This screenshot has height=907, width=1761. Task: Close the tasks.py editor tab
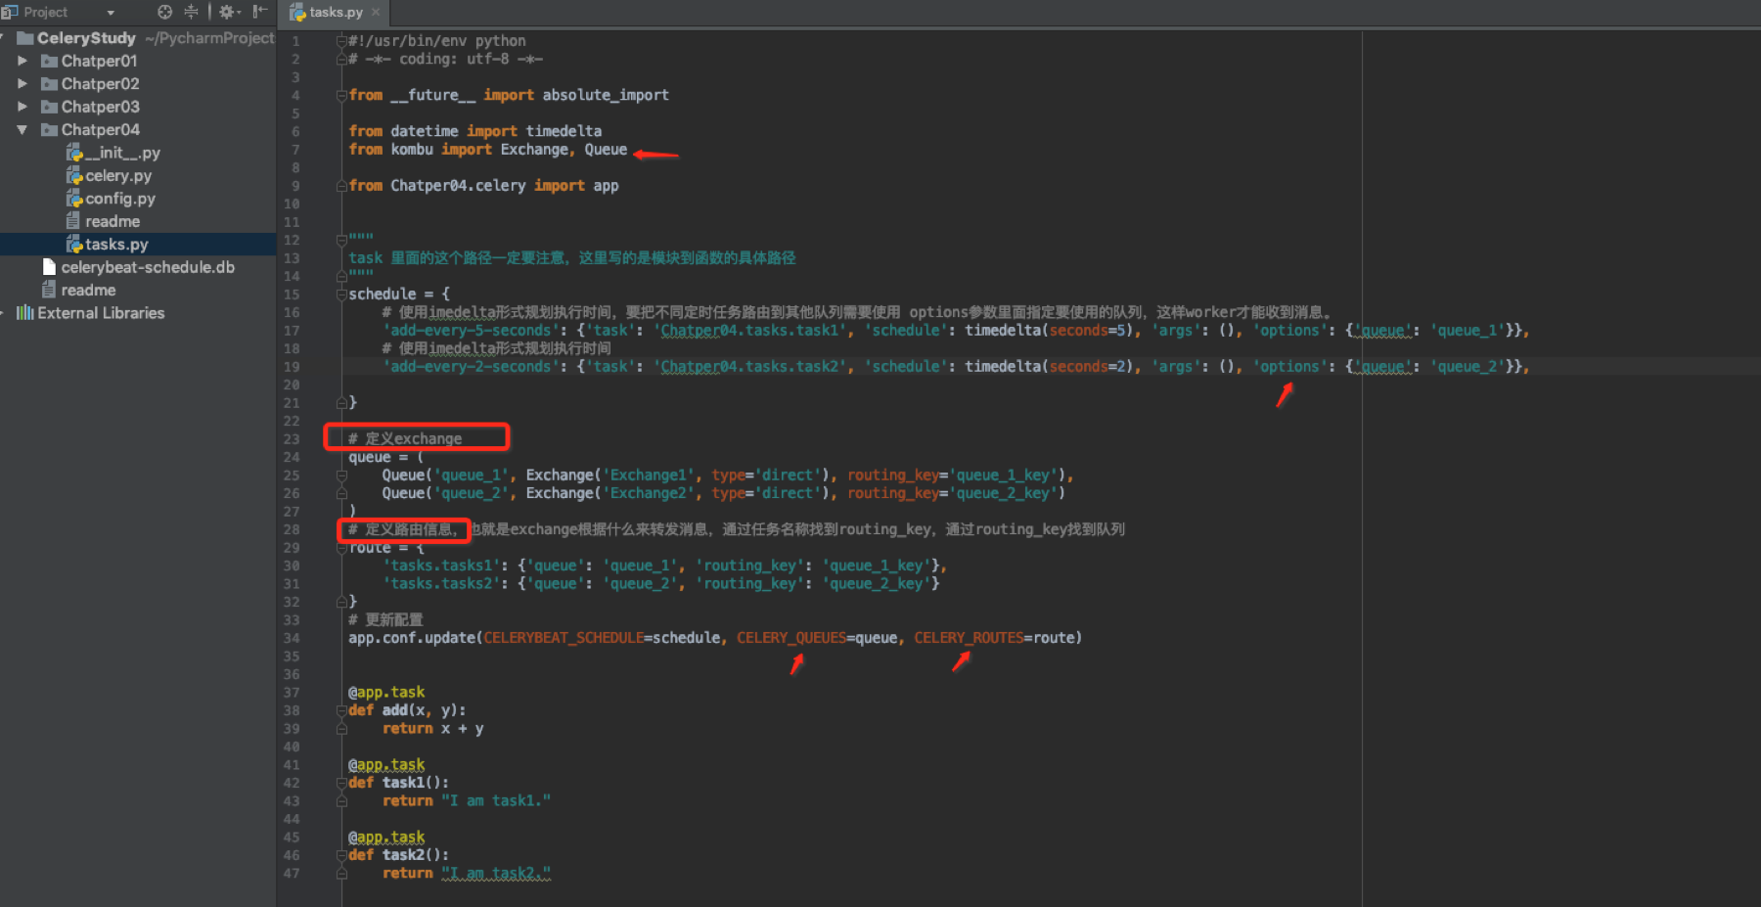pyautogui.click(x=376, y=13)
